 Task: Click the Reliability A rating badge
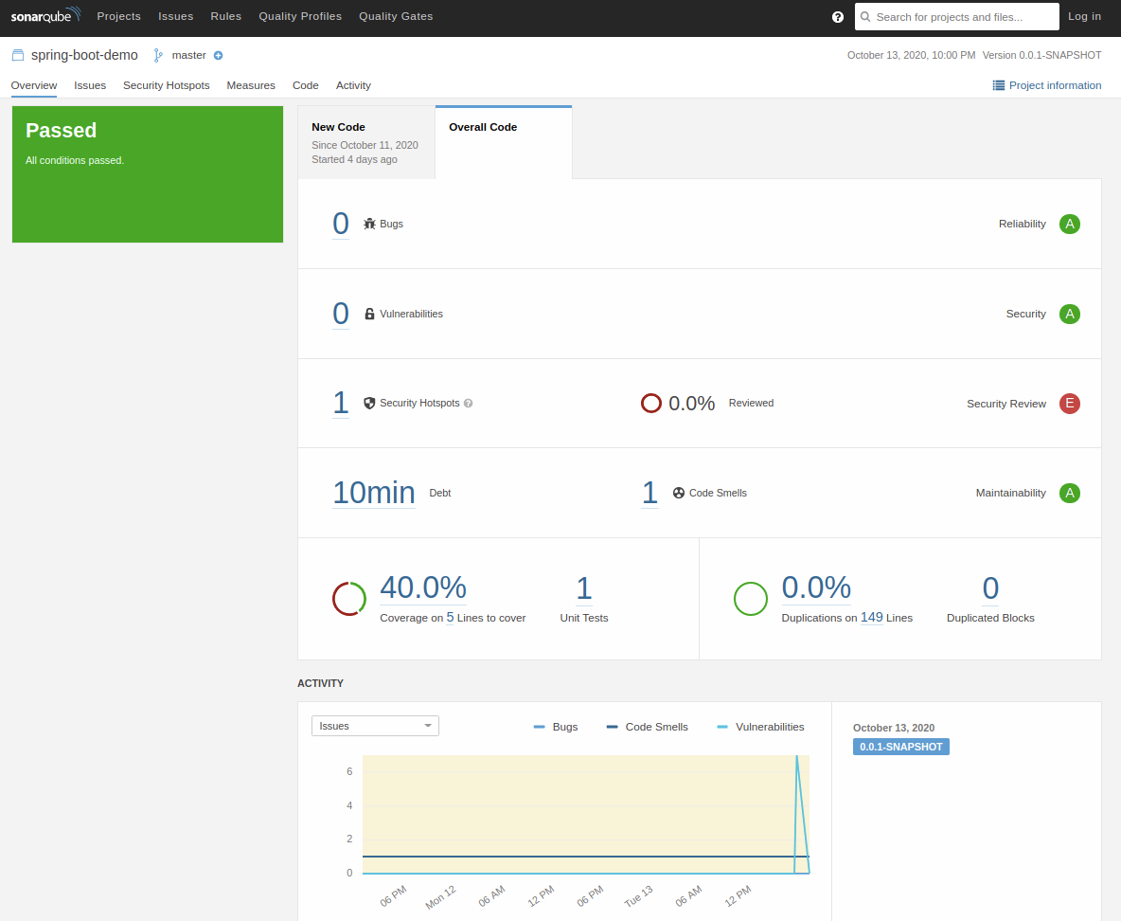(x=1070, y=224)
